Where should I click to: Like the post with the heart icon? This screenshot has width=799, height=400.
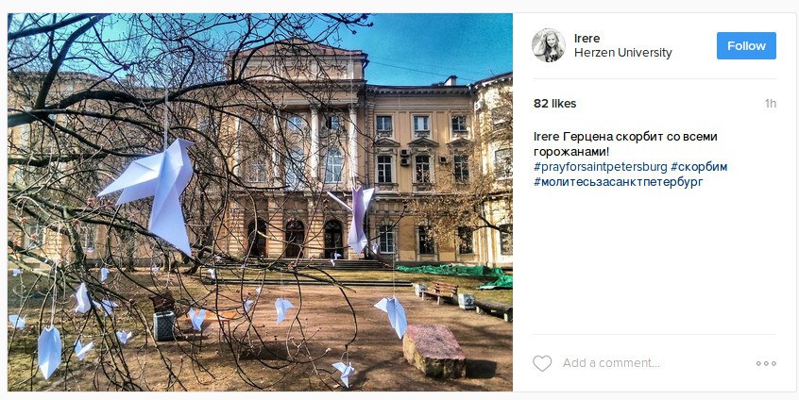542,363
